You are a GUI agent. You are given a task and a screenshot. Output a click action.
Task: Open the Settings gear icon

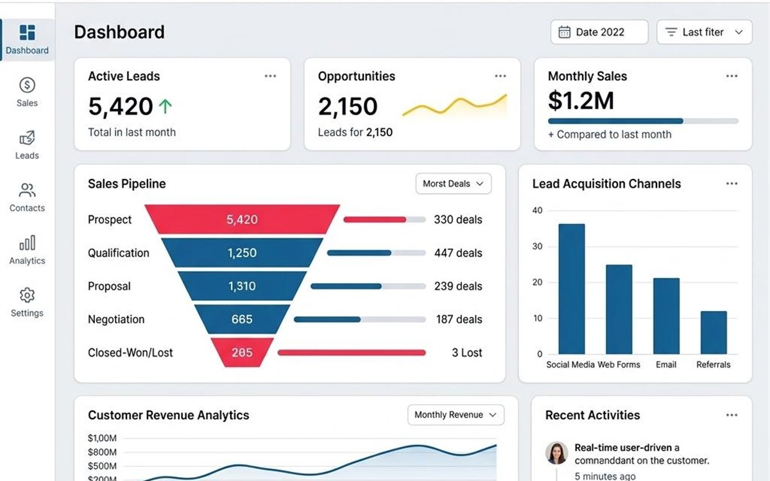coord(27,296)
